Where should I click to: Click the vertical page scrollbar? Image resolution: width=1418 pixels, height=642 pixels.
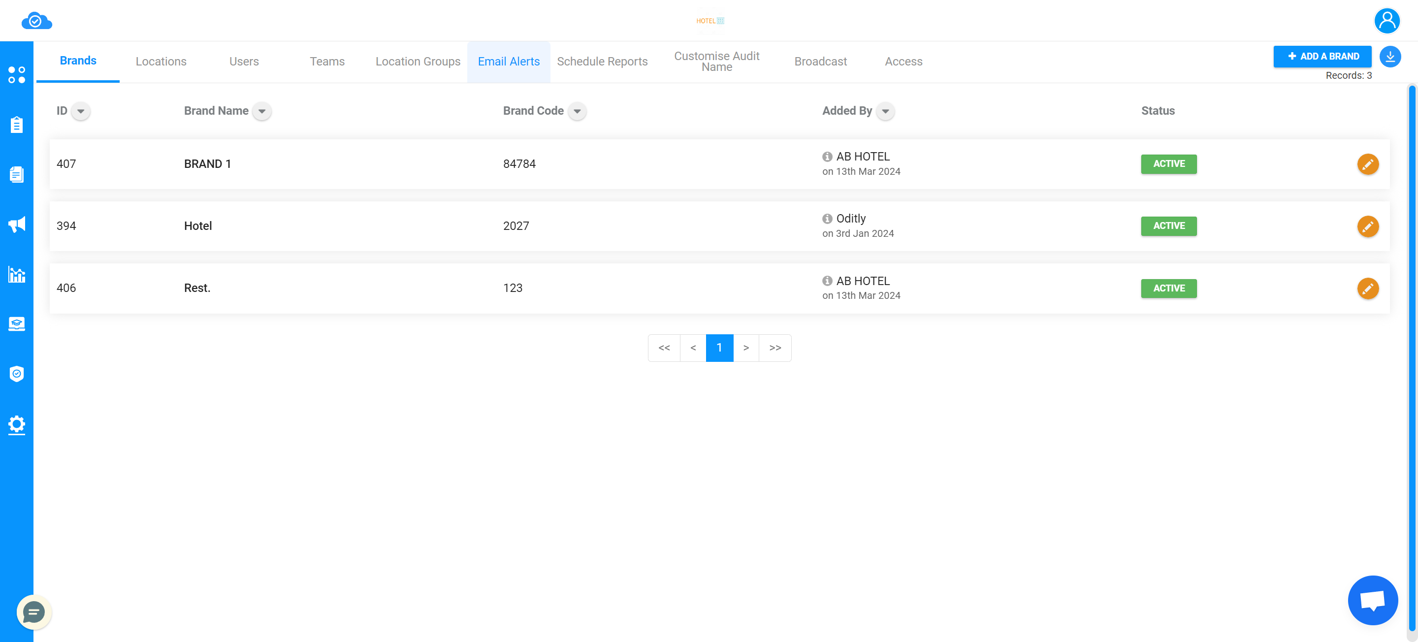[1412, 358]
